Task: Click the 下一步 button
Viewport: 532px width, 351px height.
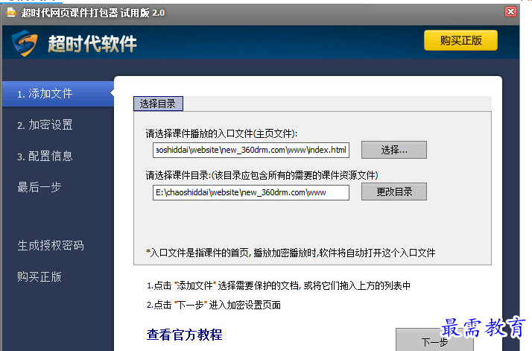Action: pyautogui.click(x=434, y=341)
